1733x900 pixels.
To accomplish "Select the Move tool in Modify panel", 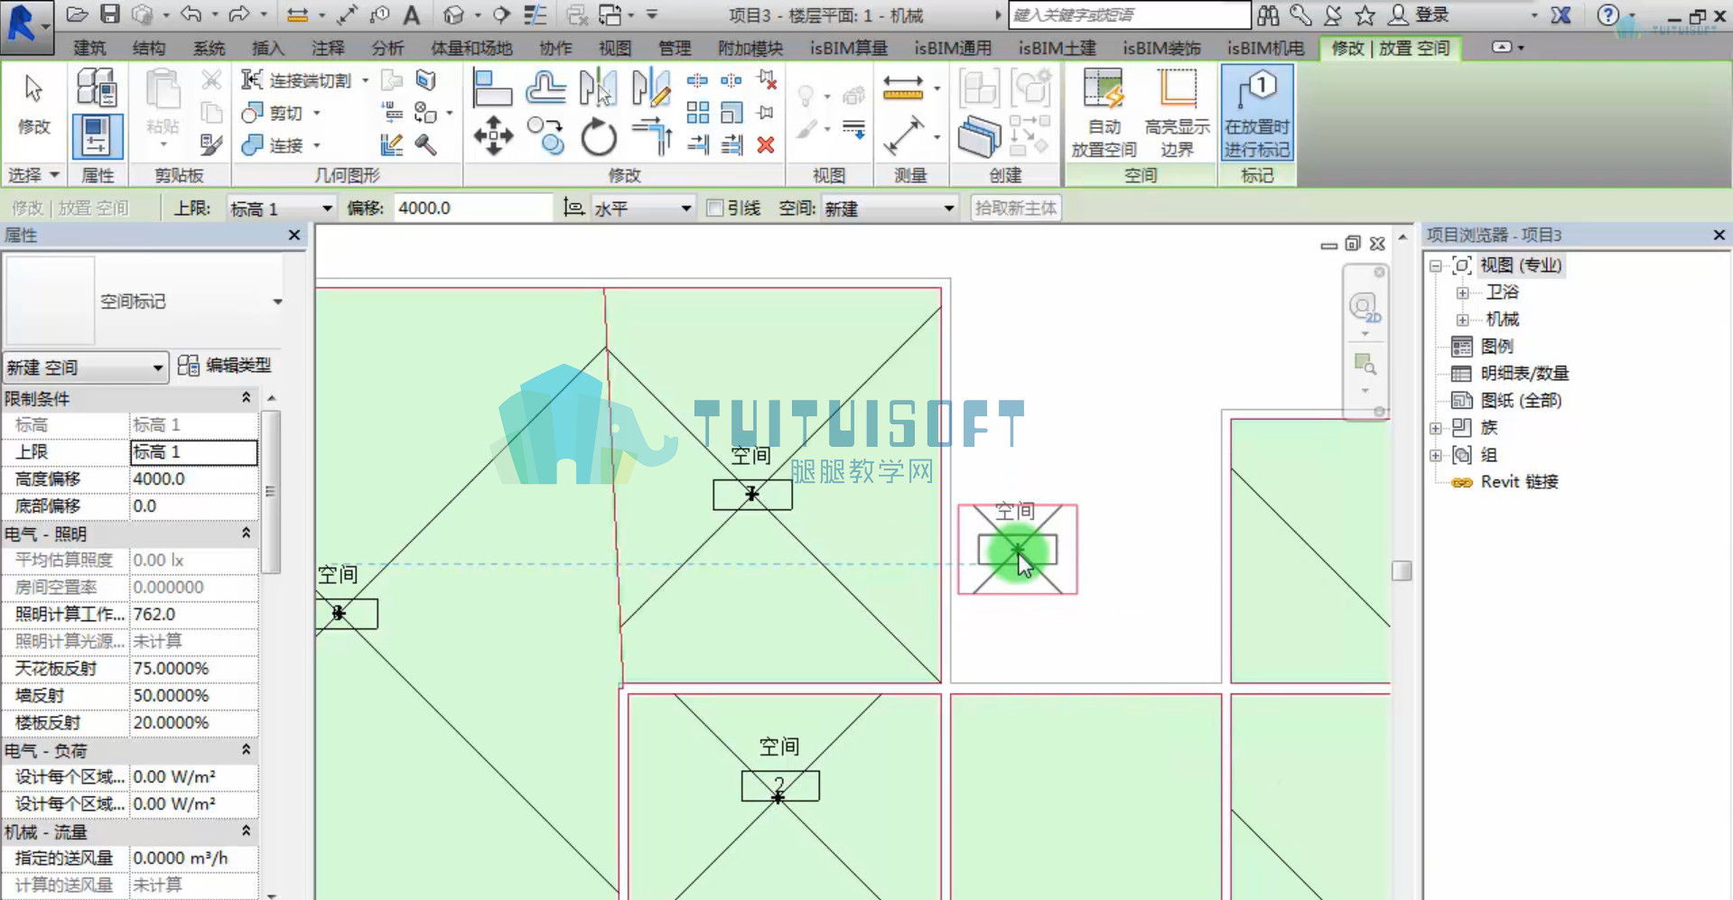I will tap(493, 137).
